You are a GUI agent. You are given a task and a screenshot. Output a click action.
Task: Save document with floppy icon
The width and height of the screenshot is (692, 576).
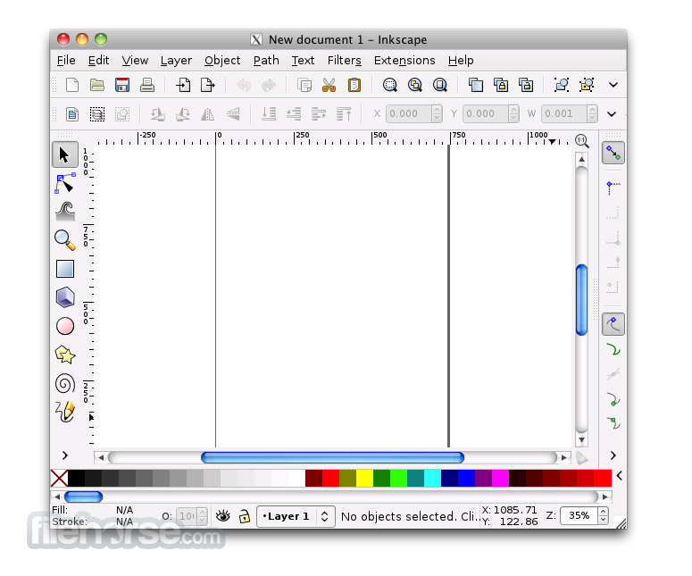point(122,85)
